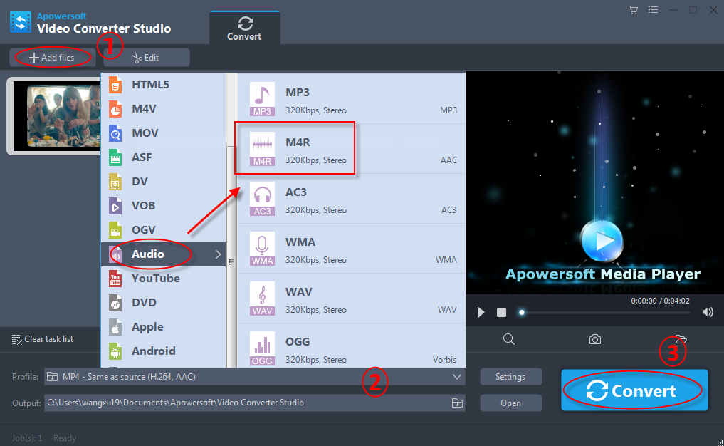This screenshot has width=724, height=446.
Task: Click the zoom magnifier icon
Action: pyautogui.click(x=508, y=339)
